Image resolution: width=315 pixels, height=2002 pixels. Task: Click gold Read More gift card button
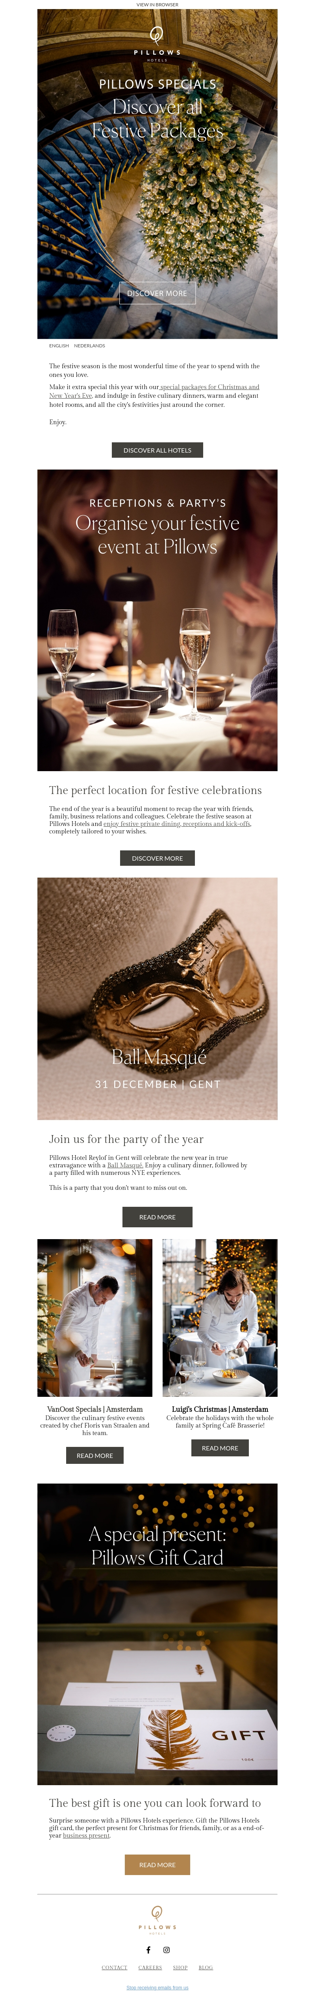pyautogui.click(x=157, y=1864)
